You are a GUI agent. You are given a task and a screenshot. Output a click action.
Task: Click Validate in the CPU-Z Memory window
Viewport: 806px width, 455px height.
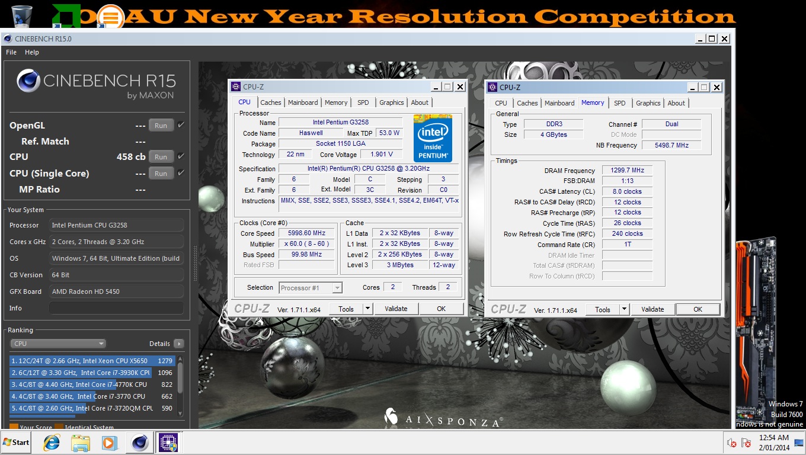[x=653, y=309]
